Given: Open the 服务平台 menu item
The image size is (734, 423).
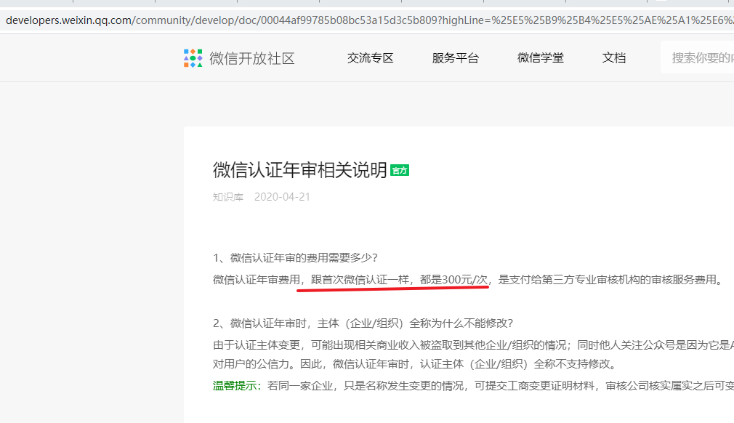Looking at the screenshot, I should (456, 58).
